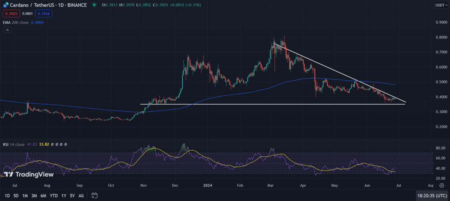Open the USDT currency dropdown
This screenshot has width=450, height=201.
click(440, 5)
